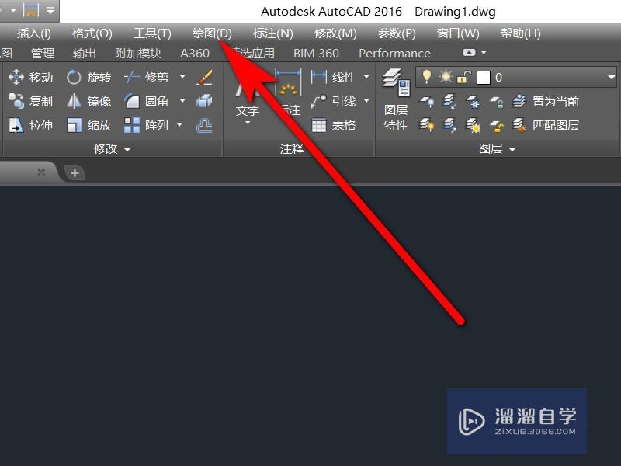
Task: Select the 旋转 (Rotate) tool
Action: (x=88, y=77)
